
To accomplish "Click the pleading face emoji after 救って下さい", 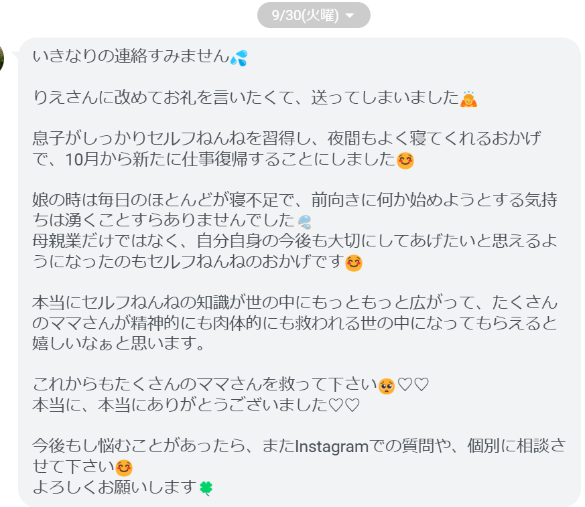I will [387, 386].
